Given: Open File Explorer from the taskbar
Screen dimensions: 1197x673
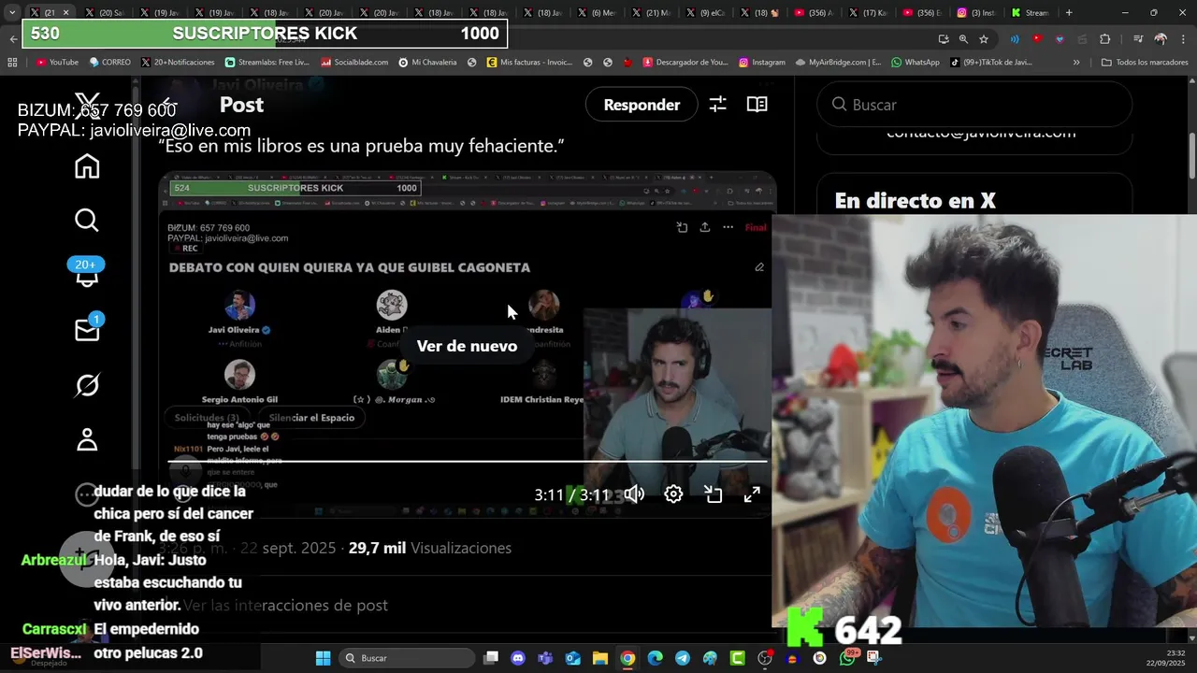Looking at the screenshot, I should [600, 658].
